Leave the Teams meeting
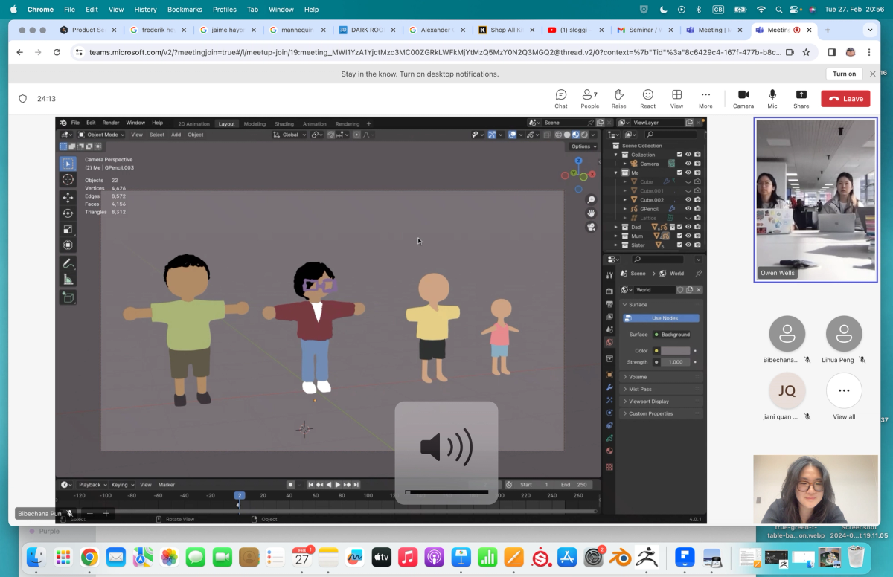Image resolution: width=893 pixels, height=577 pixels. 845,99
